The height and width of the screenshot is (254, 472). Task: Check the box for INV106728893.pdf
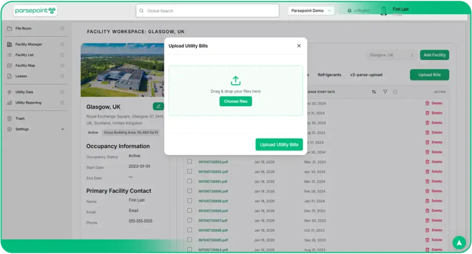click(189, 162)
